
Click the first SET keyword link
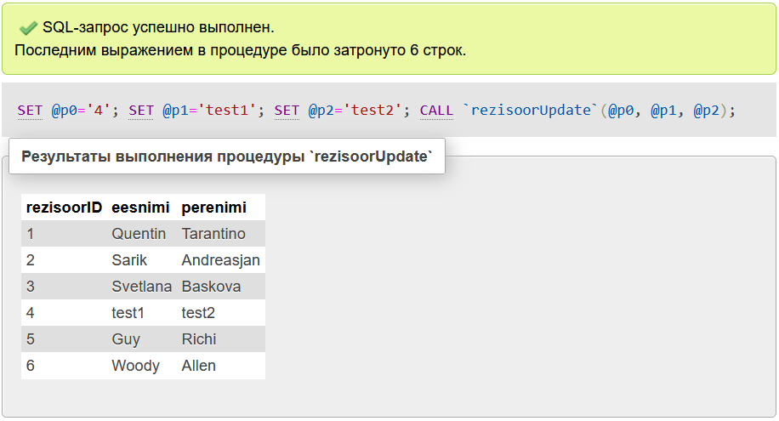pyautogui.click(x=30, y=111)
